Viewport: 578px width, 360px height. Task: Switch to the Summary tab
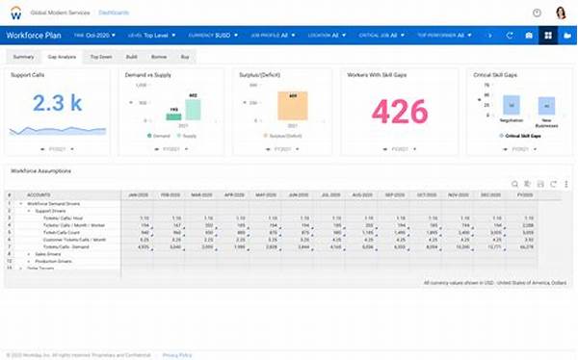click(x=23, y=57)
